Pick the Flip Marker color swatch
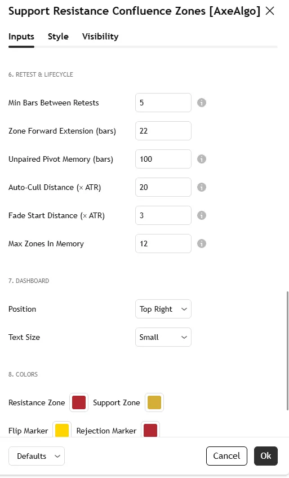The height and width of the screenshot is (478, 289). point(62,430)
